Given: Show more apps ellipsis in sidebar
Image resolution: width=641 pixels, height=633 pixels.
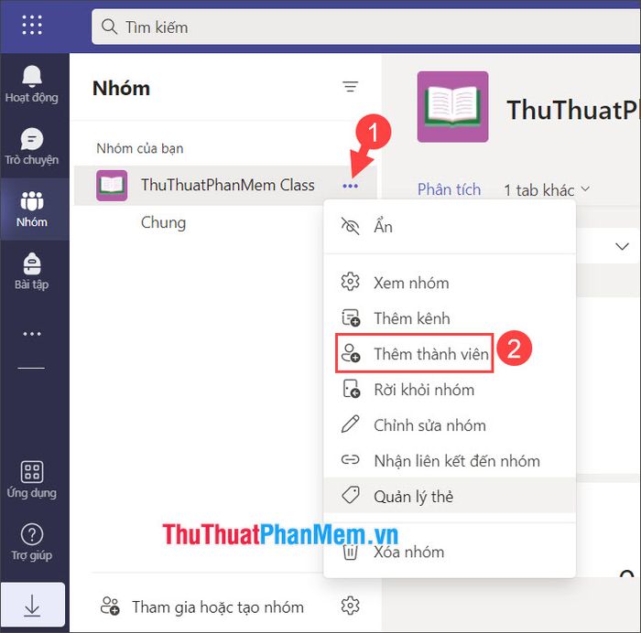Looking at the screenshot, I should pos(31,334).
